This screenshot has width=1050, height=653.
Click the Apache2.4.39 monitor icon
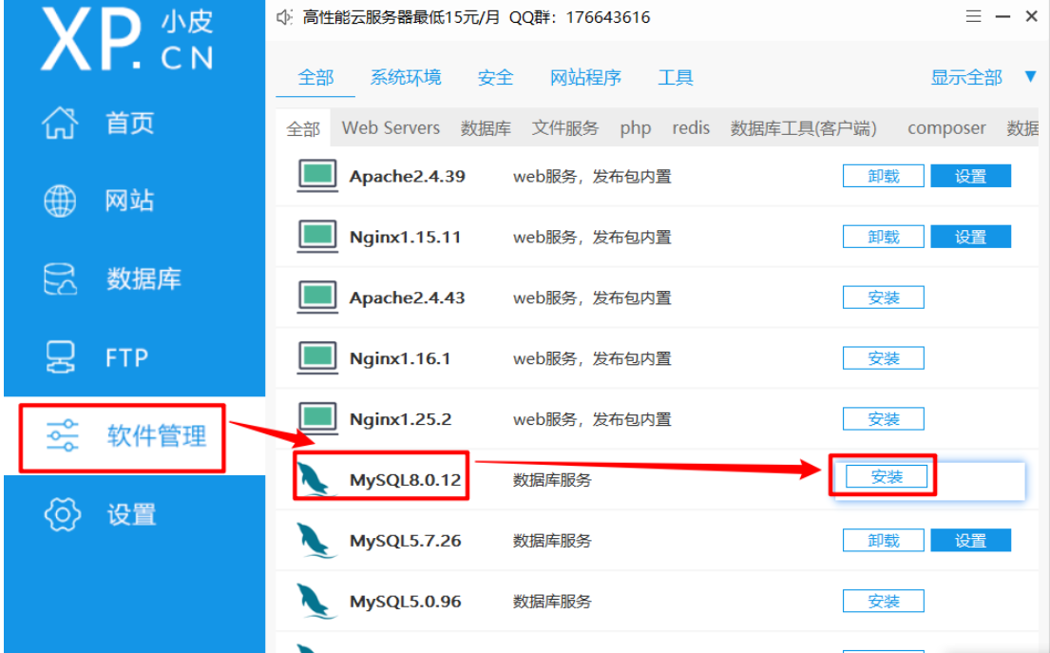coord(317,176)
